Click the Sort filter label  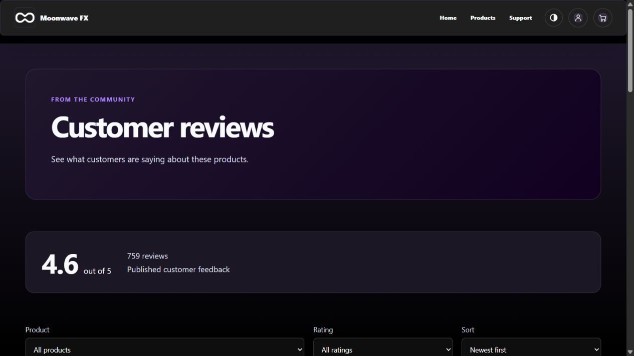tap(468, 330)
